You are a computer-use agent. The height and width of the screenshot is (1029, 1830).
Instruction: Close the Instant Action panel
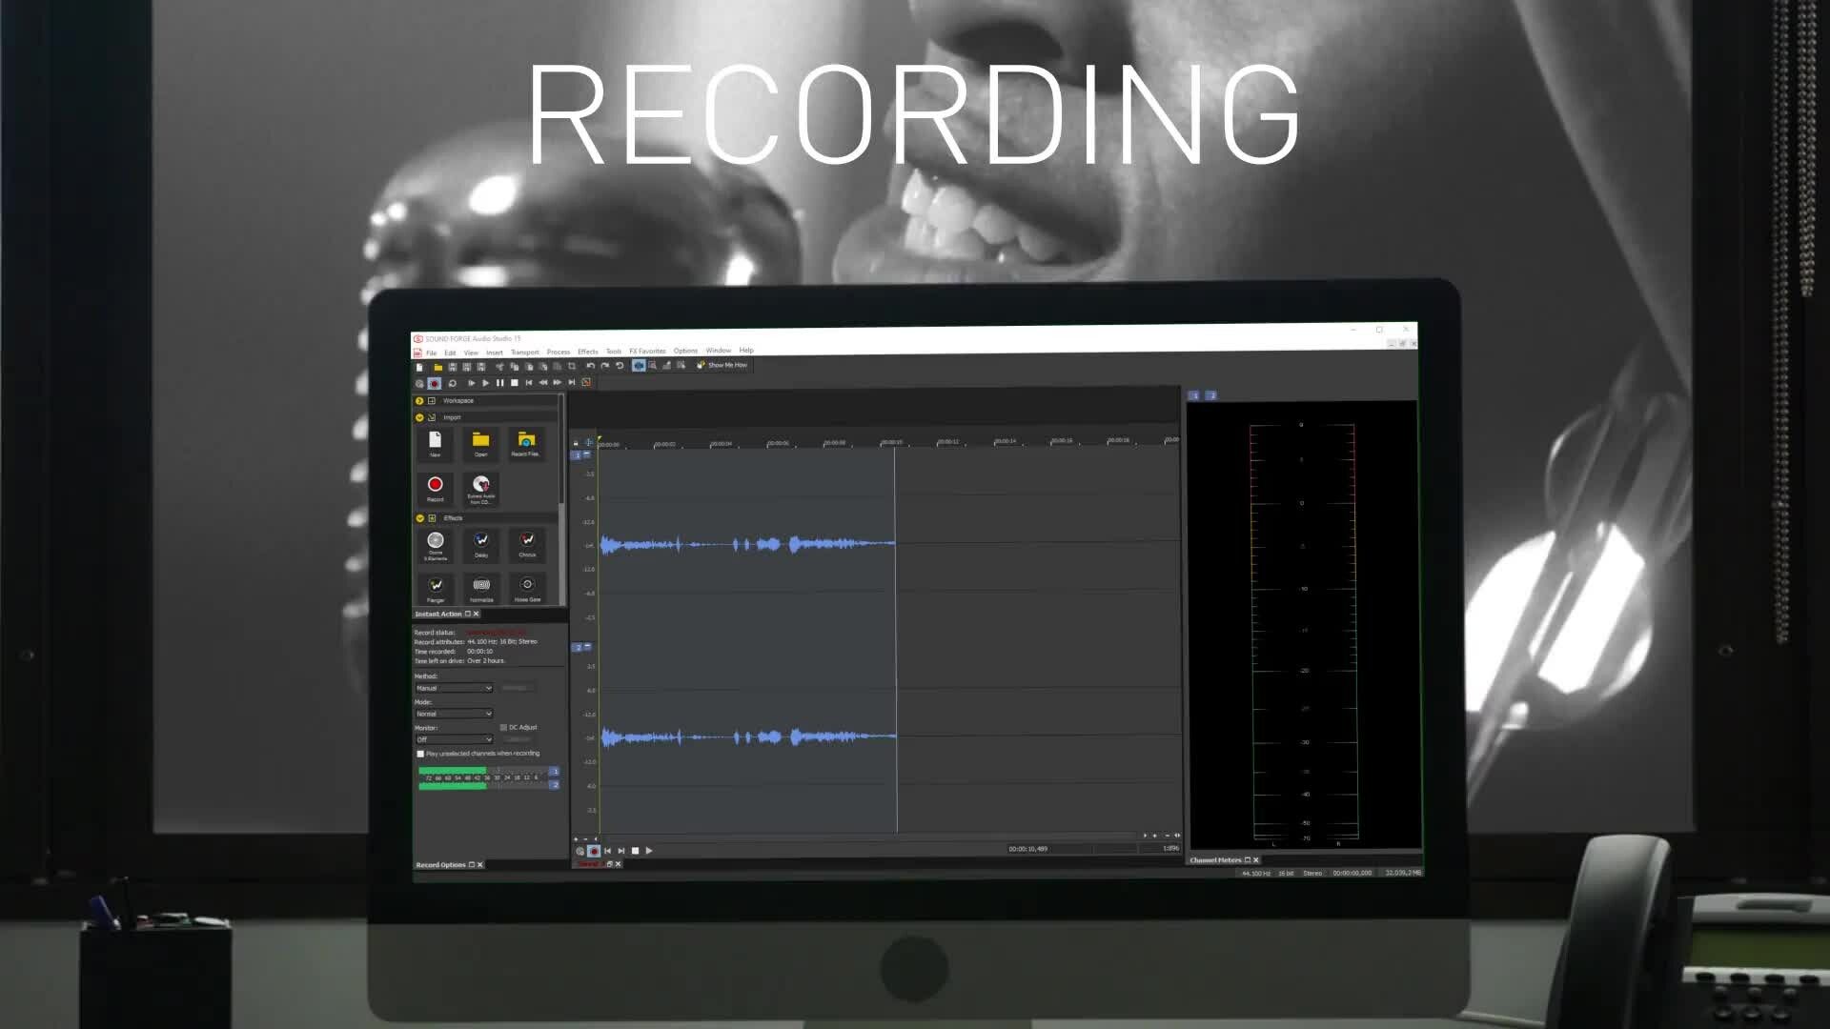[x=477, y=615]
